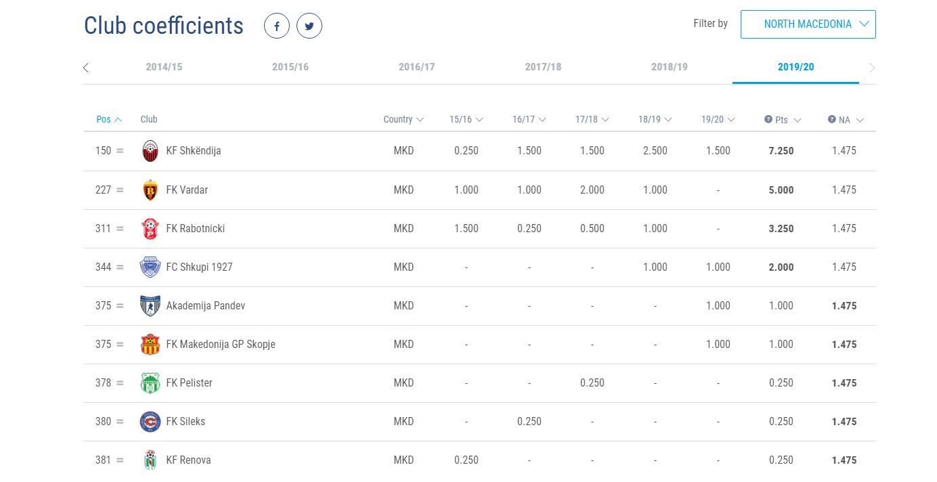Share page via Facebook icon
Screen dimensions: 937x482
[276, 26]
